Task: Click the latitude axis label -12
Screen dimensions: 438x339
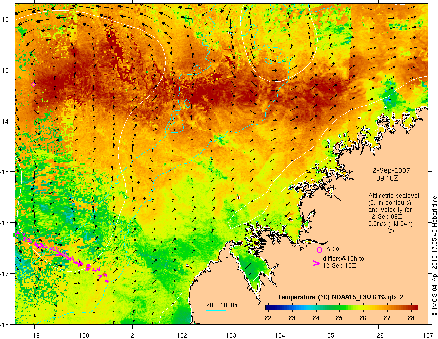Action: [5, 19]
